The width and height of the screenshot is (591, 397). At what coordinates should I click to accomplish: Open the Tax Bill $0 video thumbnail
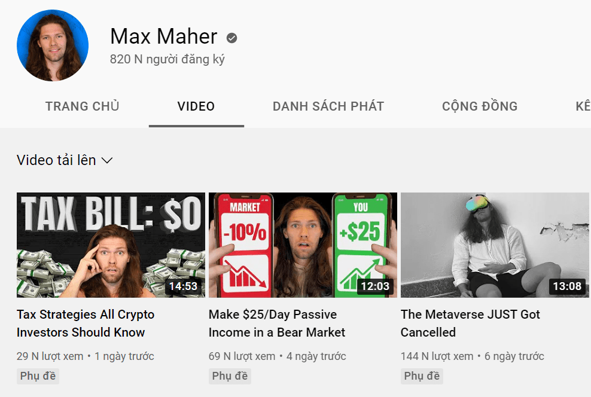click(x=111, y=245)
